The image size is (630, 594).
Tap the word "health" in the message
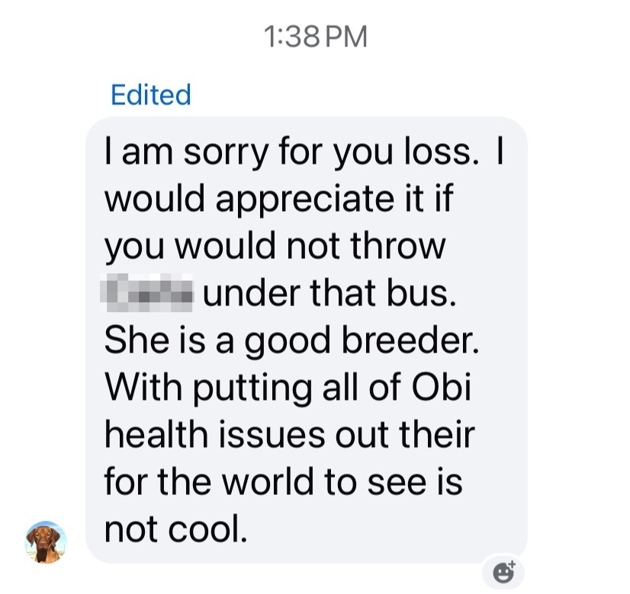pyautogui.click(x=156, y=434)
